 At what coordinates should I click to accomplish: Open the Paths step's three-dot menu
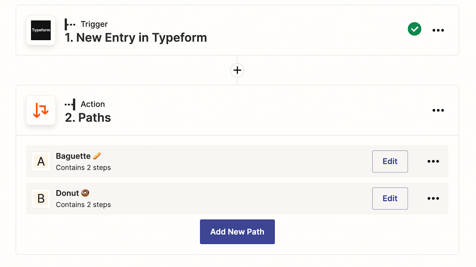[438, 110]
